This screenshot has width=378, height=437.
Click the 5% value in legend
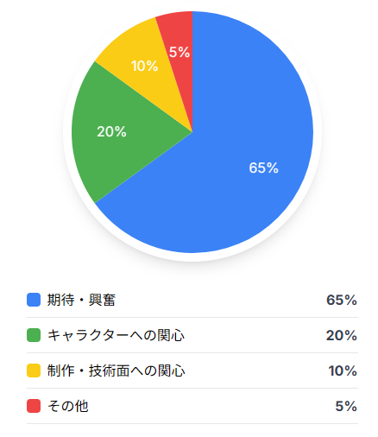346,406
